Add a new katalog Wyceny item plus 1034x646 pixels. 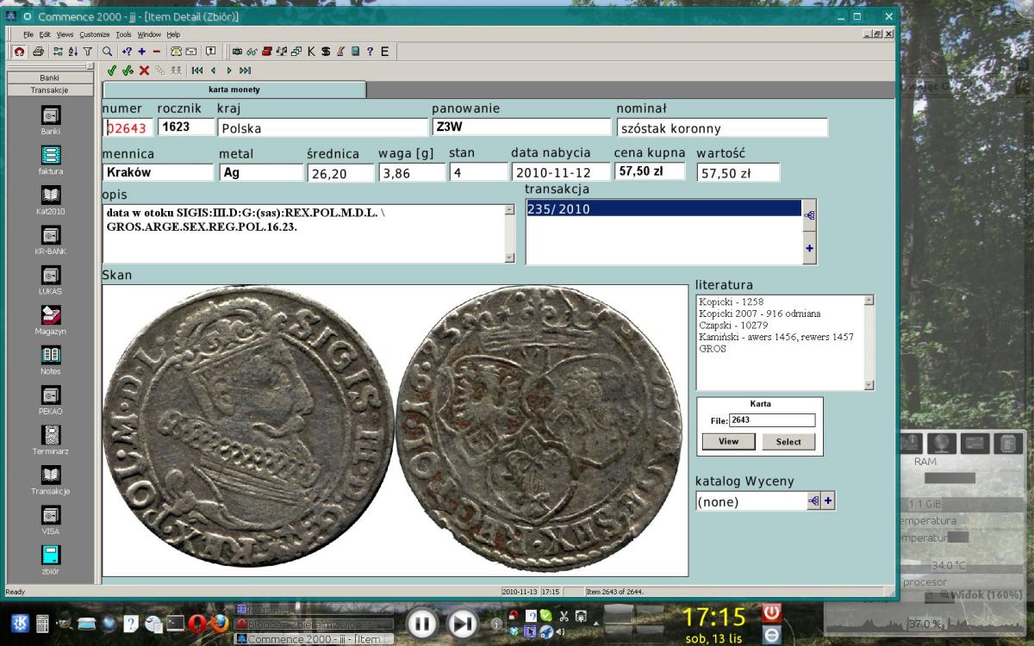(x=828, y=501)
